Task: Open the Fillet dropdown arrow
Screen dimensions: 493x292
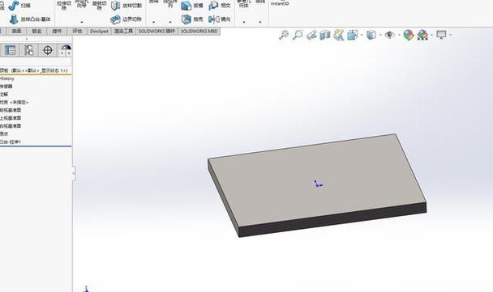Action: tap(153, 22)
